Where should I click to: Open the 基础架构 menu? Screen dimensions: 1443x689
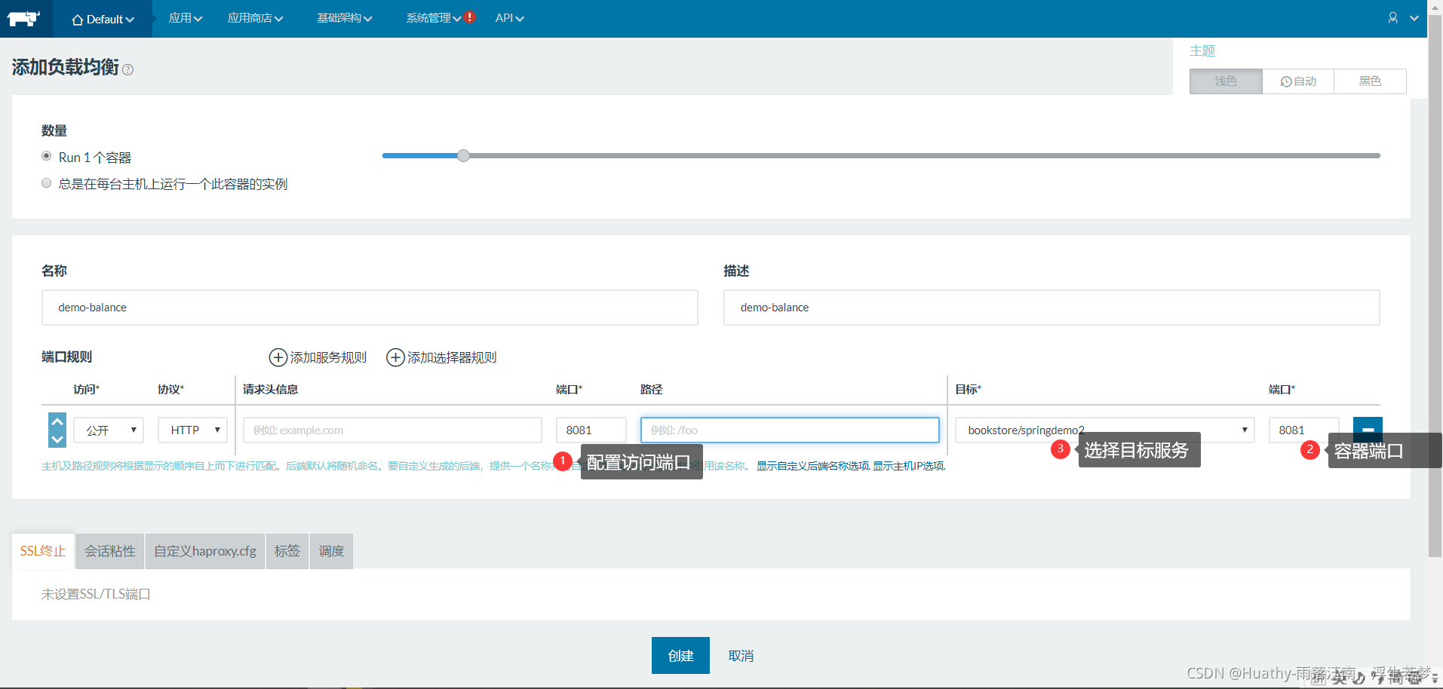(344, 18)
